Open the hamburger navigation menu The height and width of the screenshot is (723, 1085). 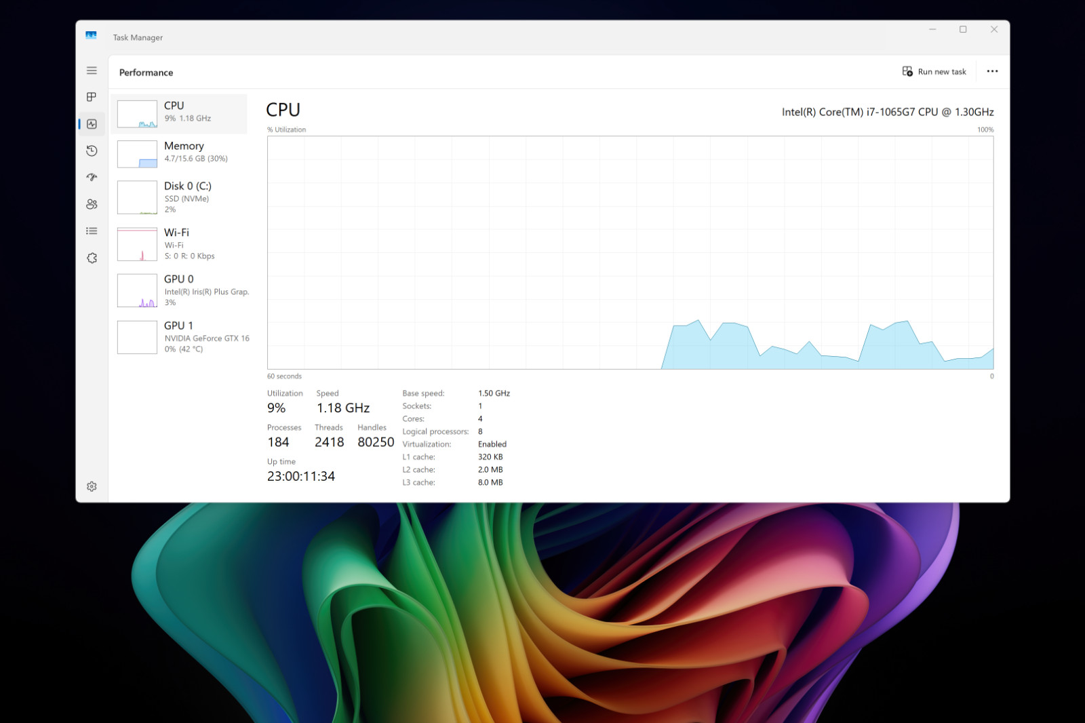92,71
